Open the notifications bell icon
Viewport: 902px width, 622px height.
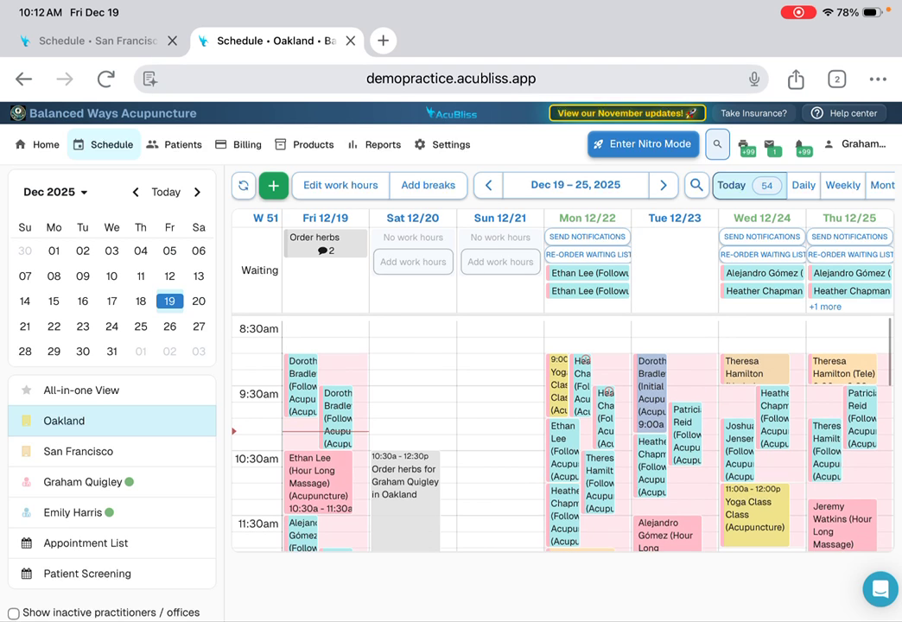[800, 145]
